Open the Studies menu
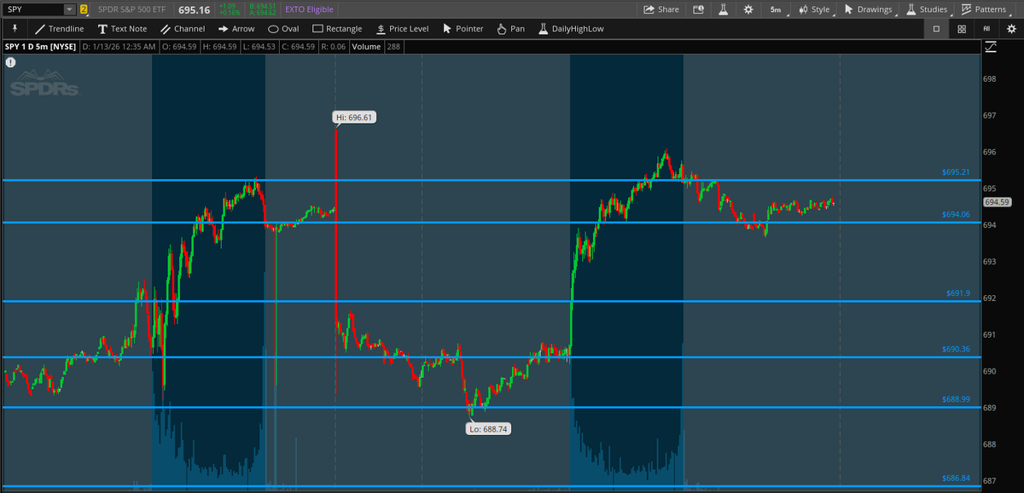 tap(927, 9)
